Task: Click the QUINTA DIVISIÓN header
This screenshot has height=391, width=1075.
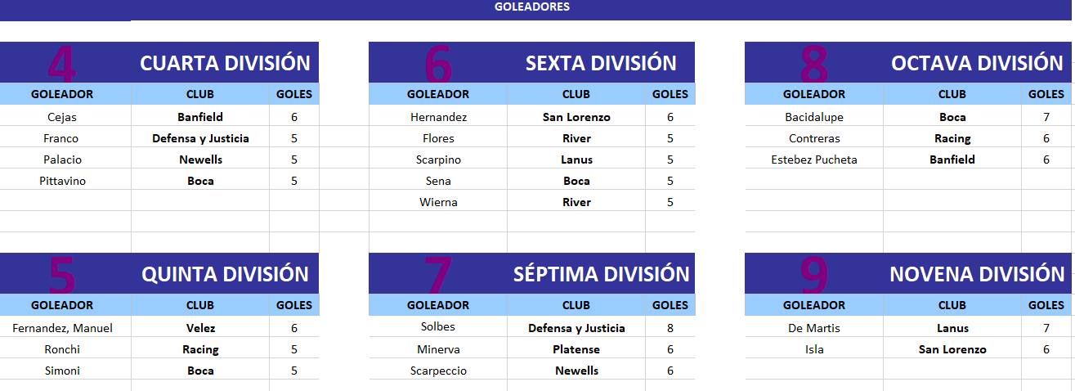Action: click(225, 274)
